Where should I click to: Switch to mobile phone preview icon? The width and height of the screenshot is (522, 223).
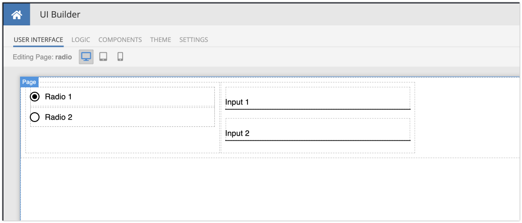[120, 57]
